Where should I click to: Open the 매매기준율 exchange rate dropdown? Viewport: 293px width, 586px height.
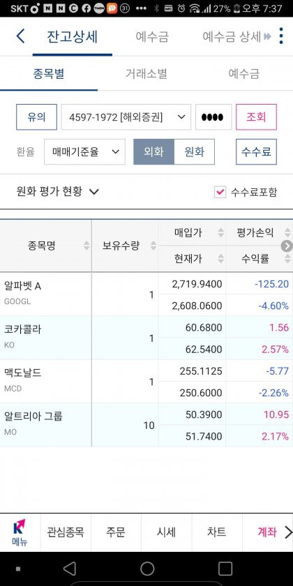click(x=85, y=152)
